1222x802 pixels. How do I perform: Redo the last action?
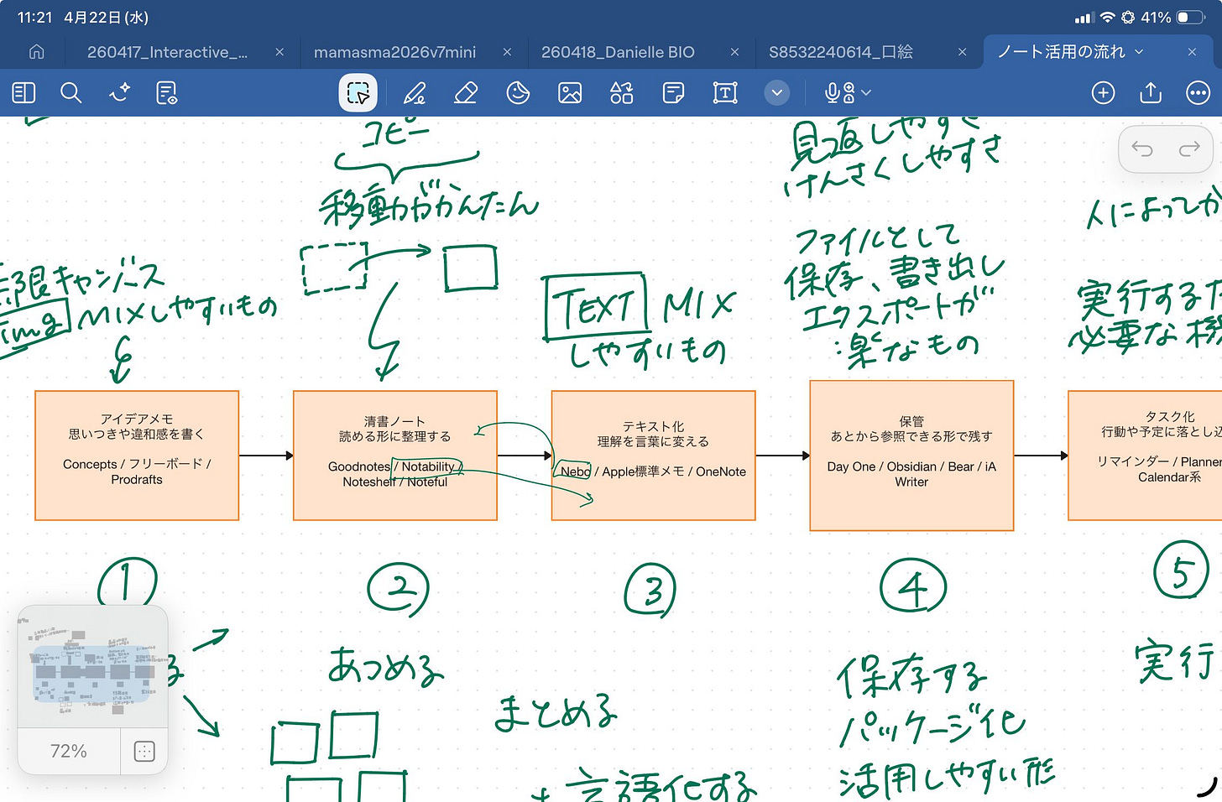coord(1189,149)
